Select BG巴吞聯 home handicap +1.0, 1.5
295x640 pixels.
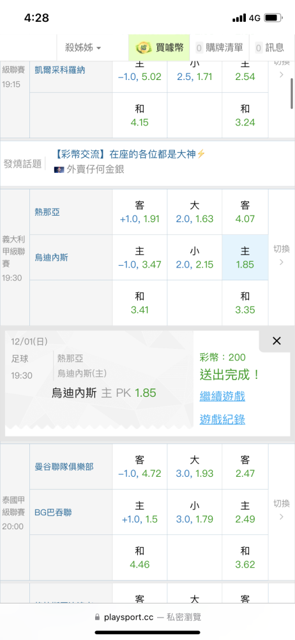(140, 512)
